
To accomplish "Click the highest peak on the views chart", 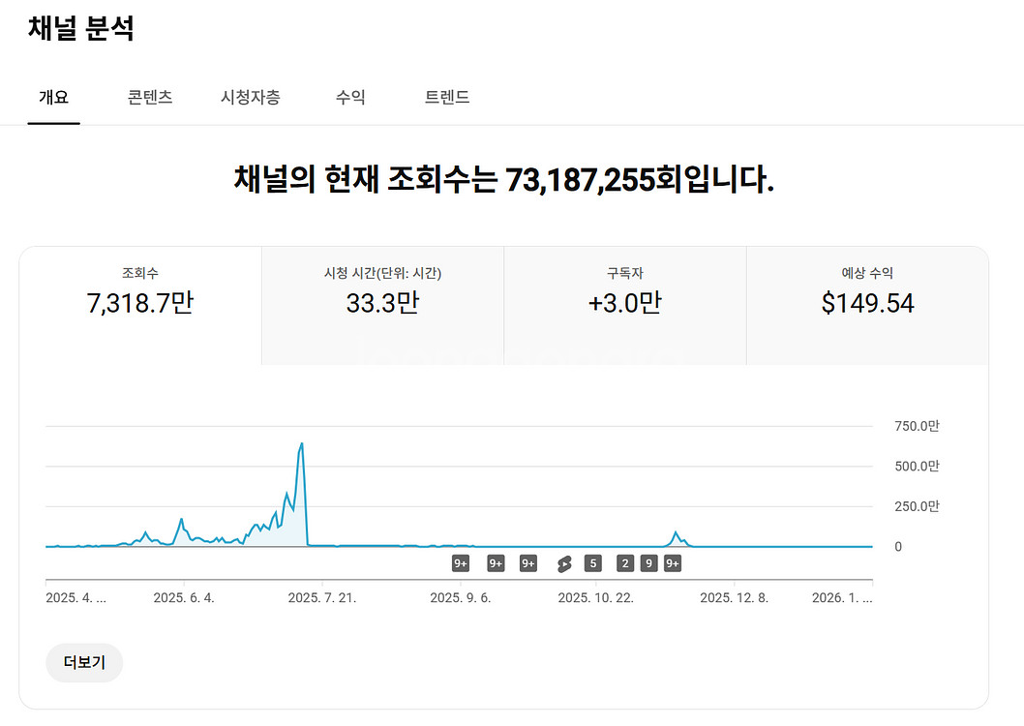I will (302, 444).
